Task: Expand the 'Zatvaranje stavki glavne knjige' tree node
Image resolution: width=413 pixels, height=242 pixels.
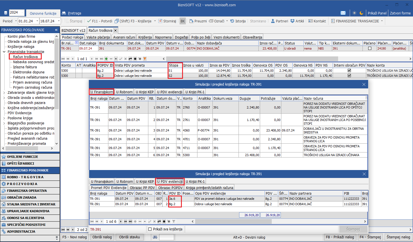Action: coord(4,93)
